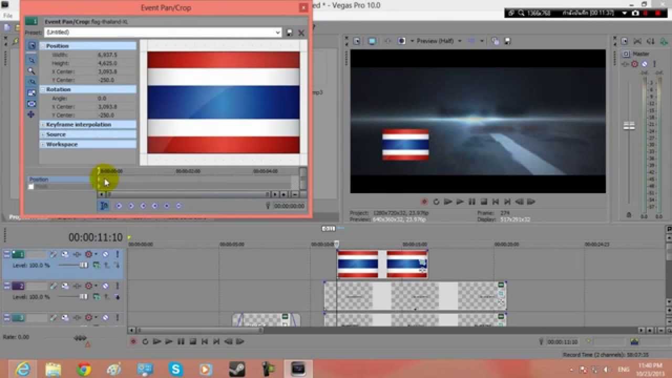Expand Keyframe interpolation section
This screenshot has height=378, width=672.
click(x=43, y=124)
